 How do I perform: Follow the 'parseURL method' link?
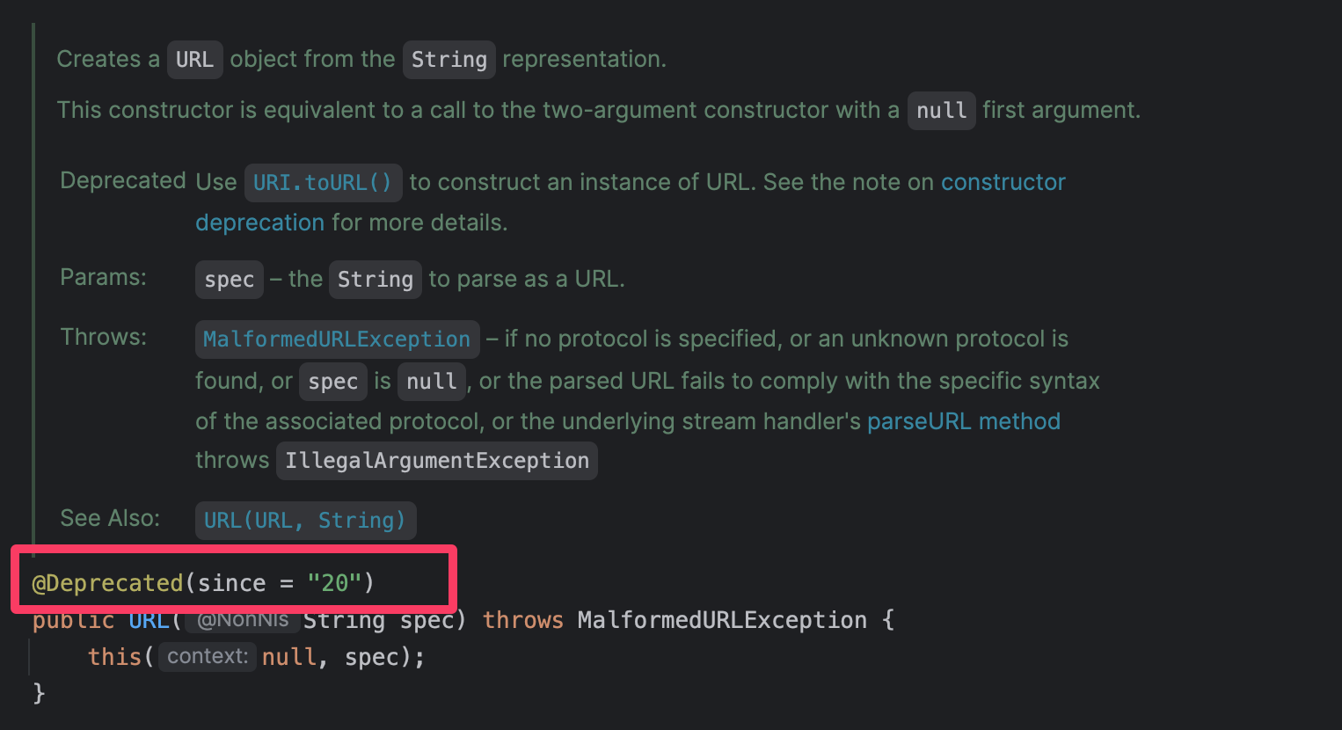(963, 421)
